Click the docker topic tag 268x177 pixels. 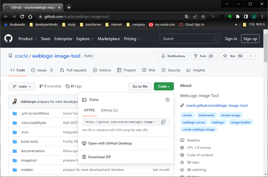187,115
